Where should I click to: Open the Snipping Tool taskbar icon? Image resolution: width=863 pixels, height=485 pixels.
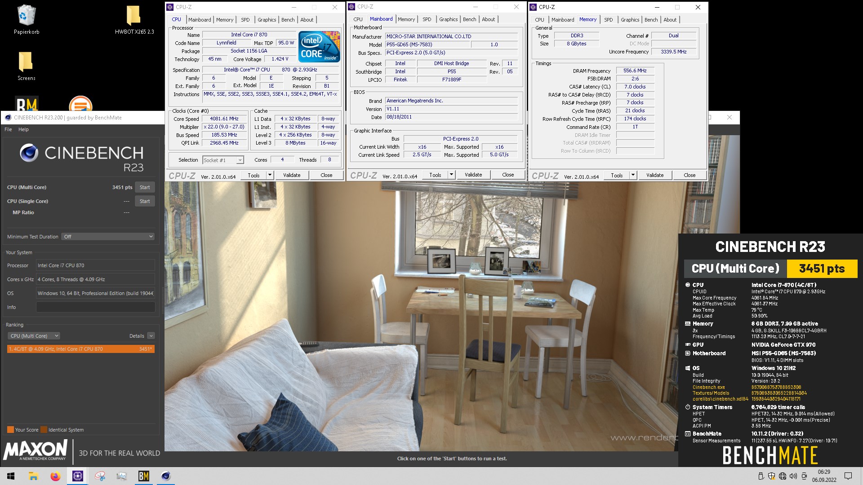pos(100,476)
